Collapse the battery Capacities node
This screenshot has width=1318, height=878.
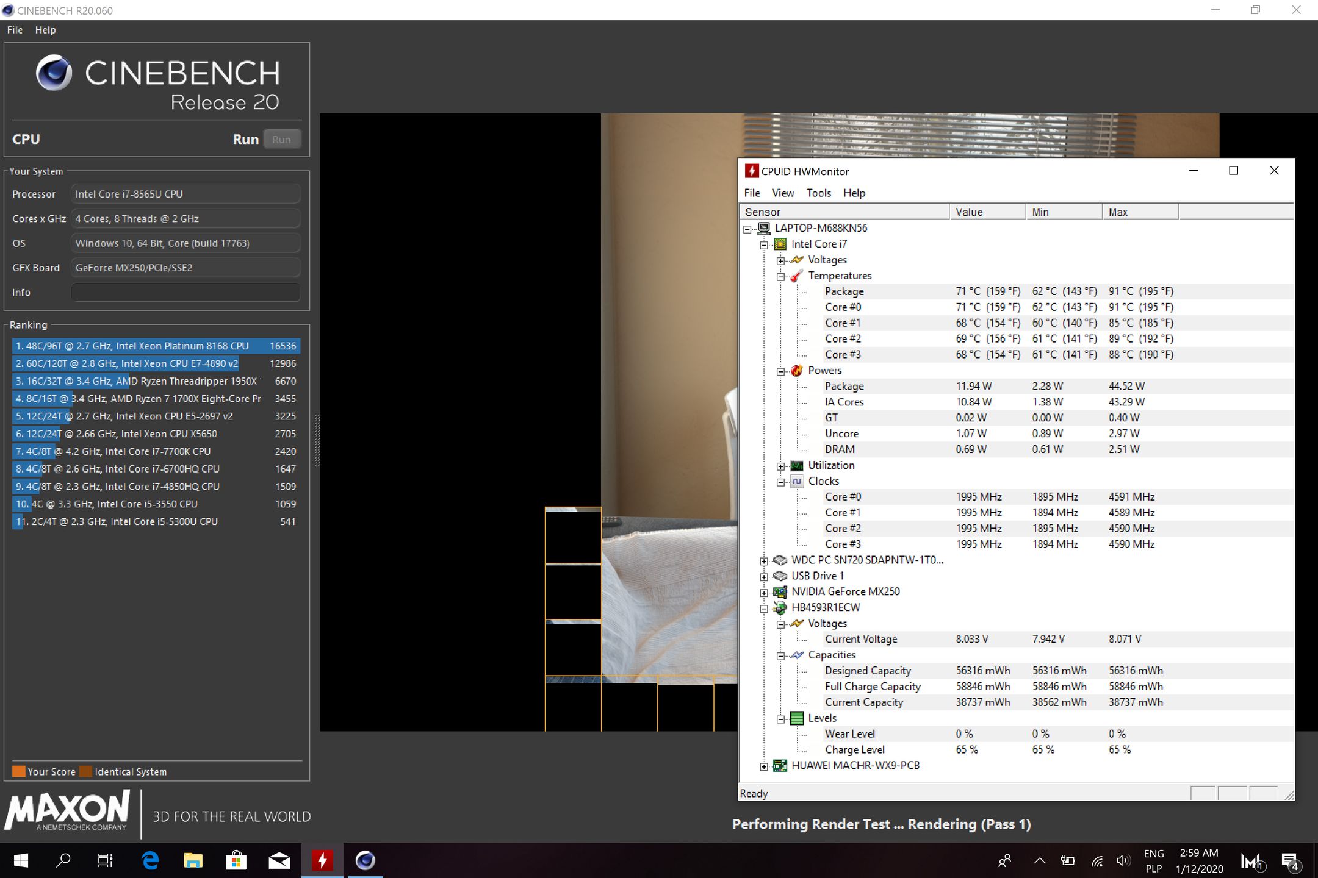[x=780, y=656]
